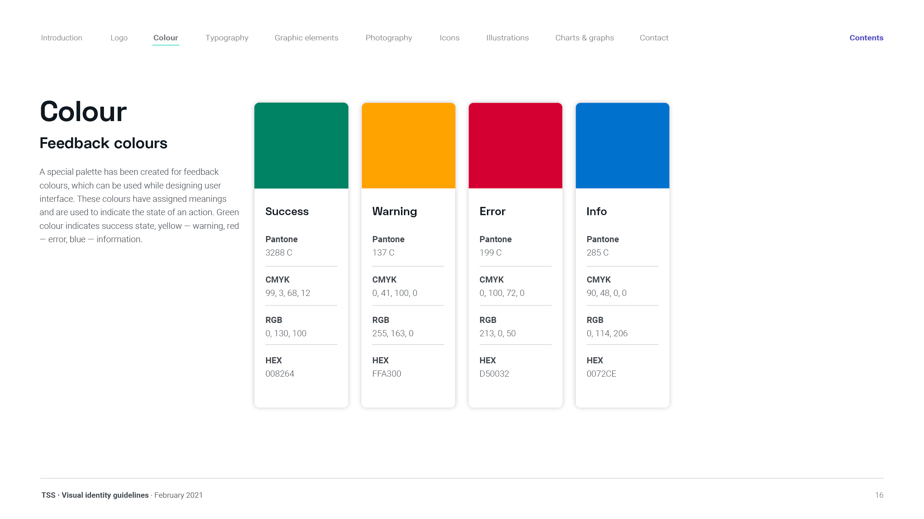This screenshot has width=924, height=519.
Task: Click the Info Pantone value 285 C
Action: click(597, 253)
